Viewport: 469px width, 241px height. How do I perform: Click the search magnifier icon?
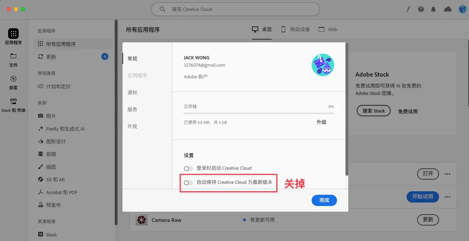pos(162,10)
